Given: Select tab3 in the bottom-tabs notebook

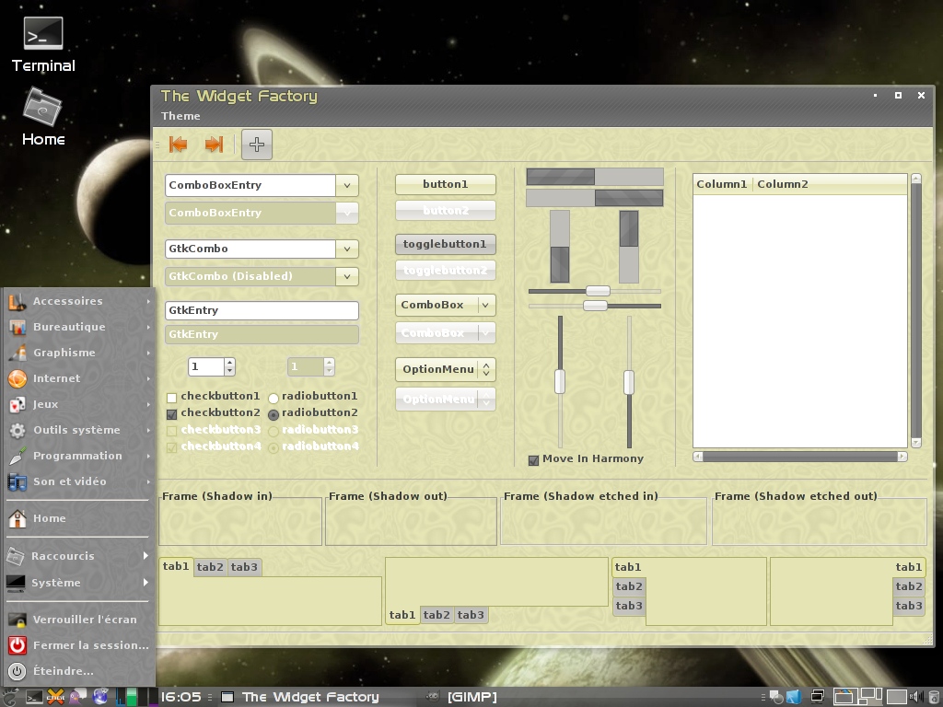Looking at the screenshot, I should [471, 615].
